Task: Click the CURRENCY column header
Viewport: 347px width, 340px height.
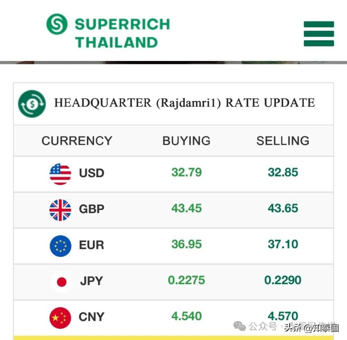Action: 77,141
